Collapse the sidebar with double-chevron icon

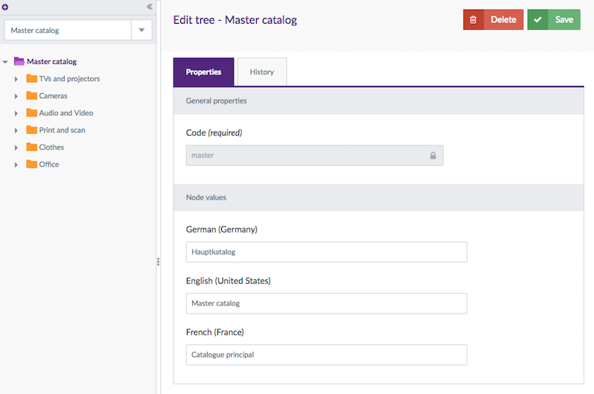click(150, 7)
